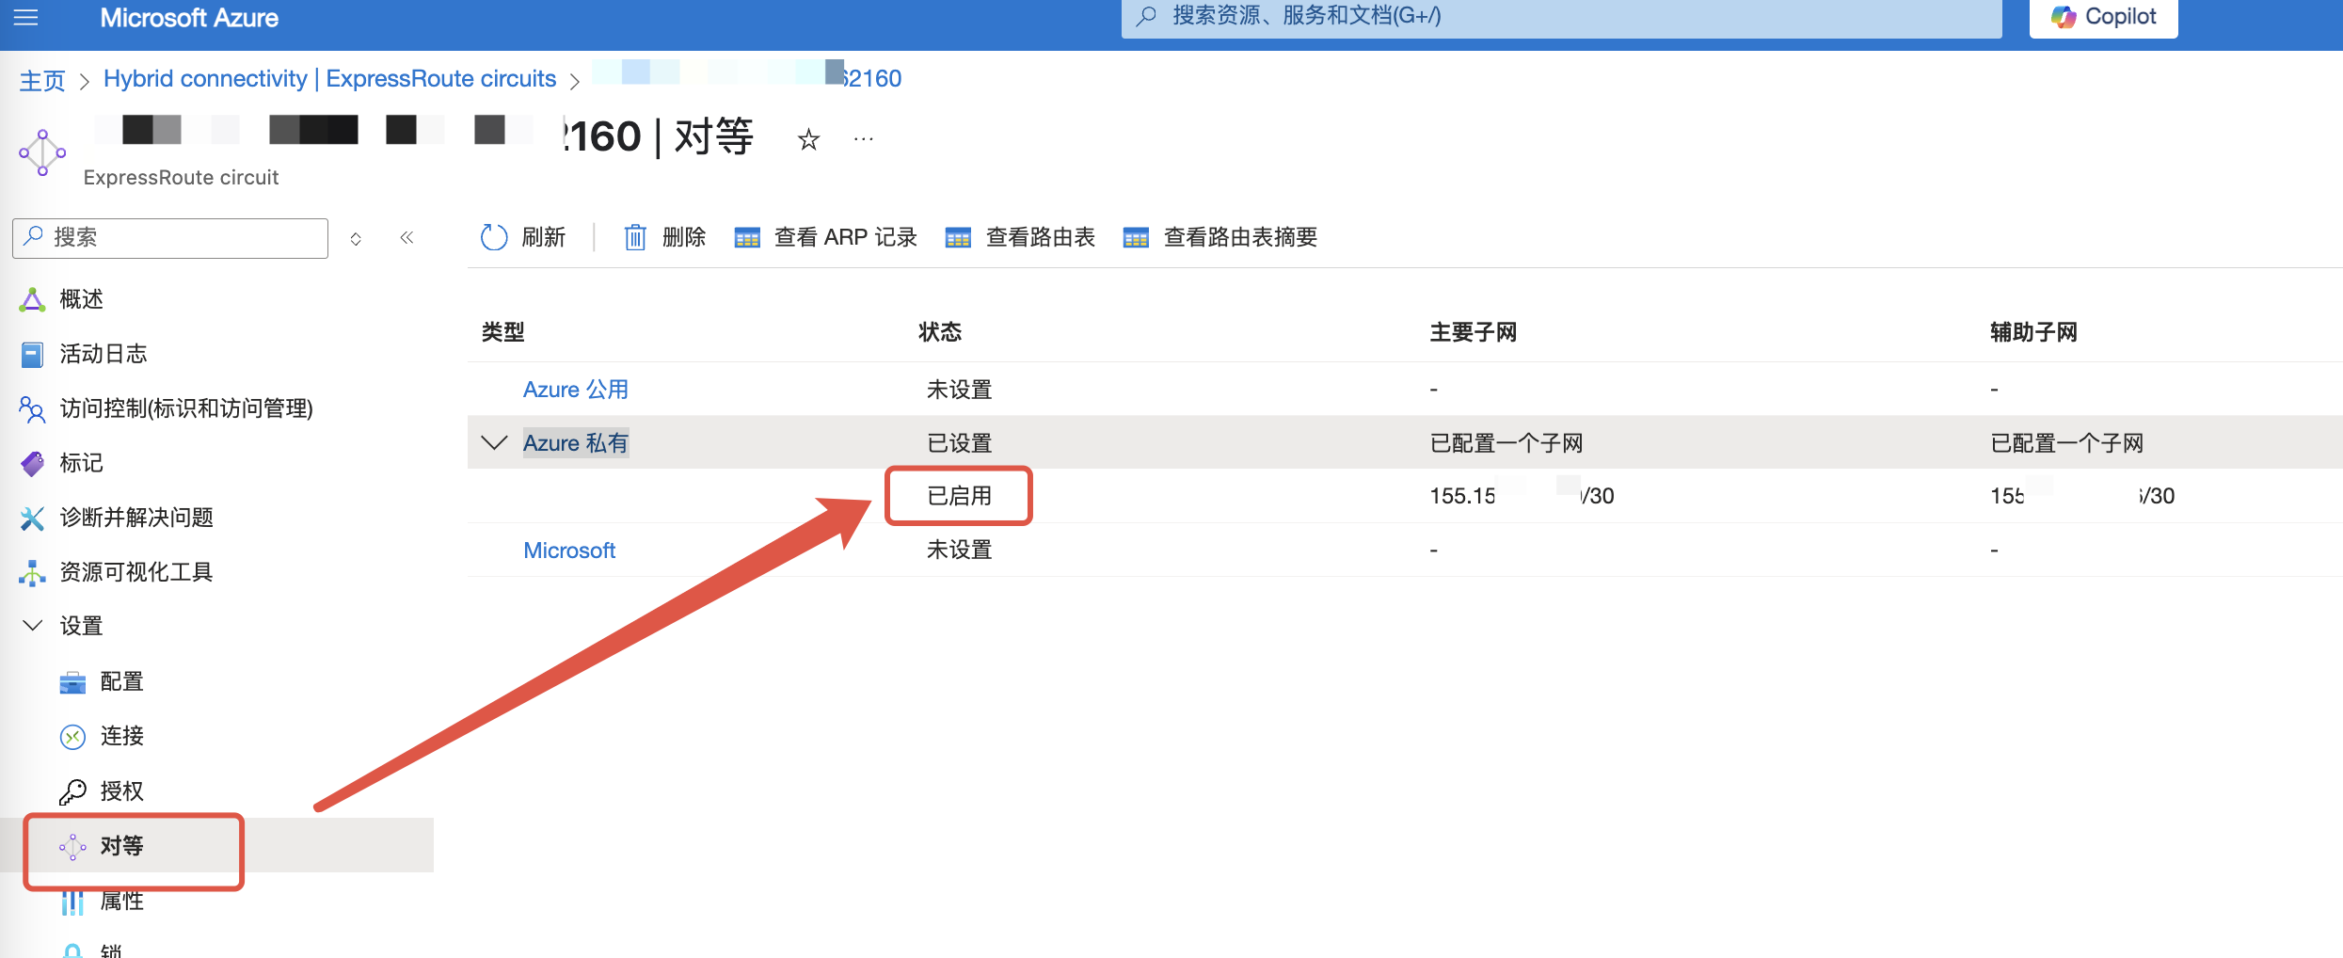Focus the global resource search box
Viewport: 2343px width, 958px height.
1561,17
